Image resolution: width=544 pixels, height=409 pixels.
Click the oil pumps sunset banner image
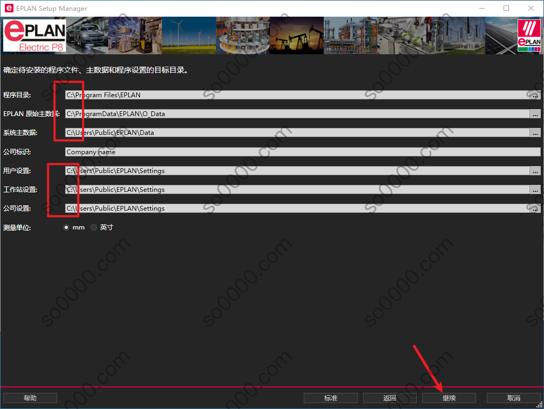[297, 35]
